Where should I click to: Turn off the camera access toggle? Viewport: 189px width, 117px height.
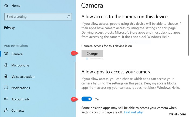point(87,99)
